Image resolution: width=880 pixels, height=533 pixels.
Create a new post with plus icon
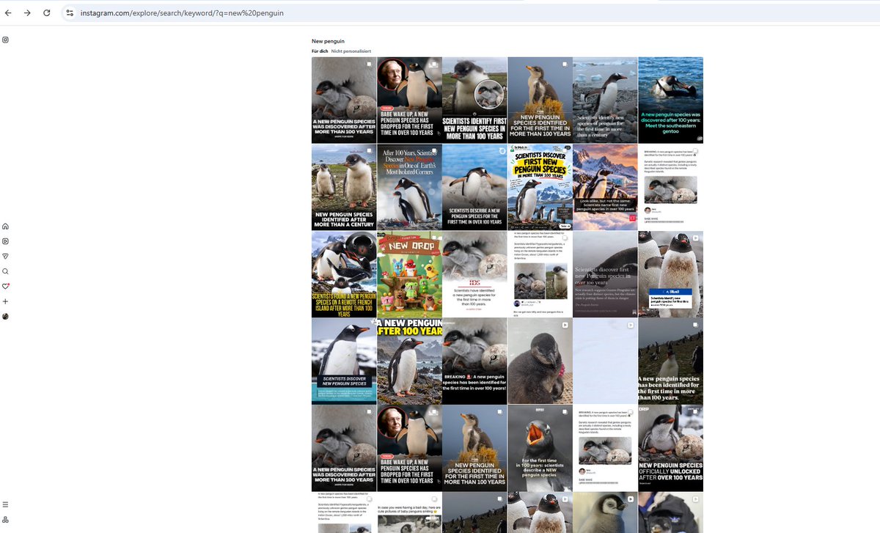[5, 301]
